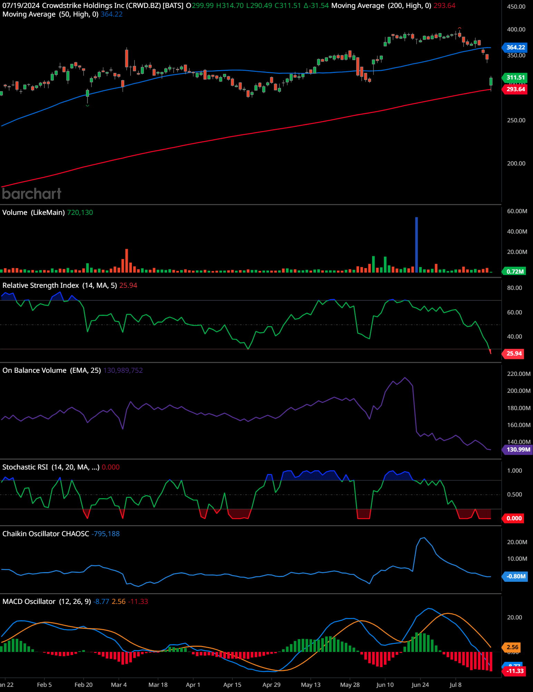Click the 1.000 Stochastic RSI axis label
This screenshot has height=692, width=533.
(x=514, y=471)
